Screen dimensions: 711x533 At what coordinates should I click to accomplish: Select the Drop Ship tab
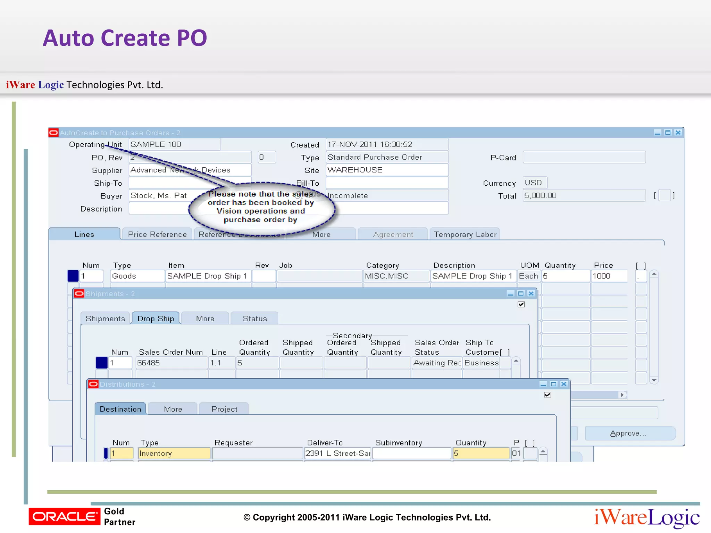[x=156, y=318]
